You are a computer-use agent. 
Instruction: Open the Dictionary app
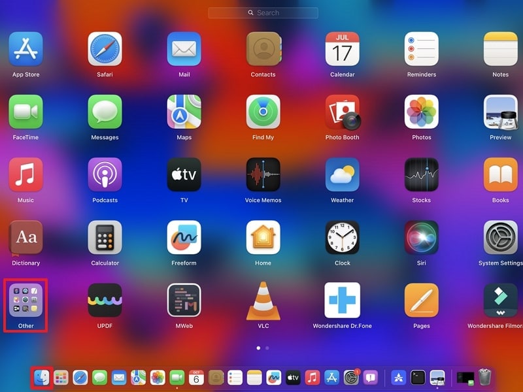tap(25, 238)
